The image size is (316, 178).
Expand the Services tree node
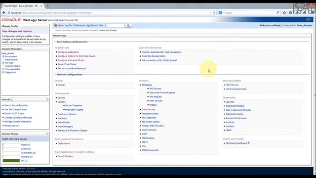3,63
